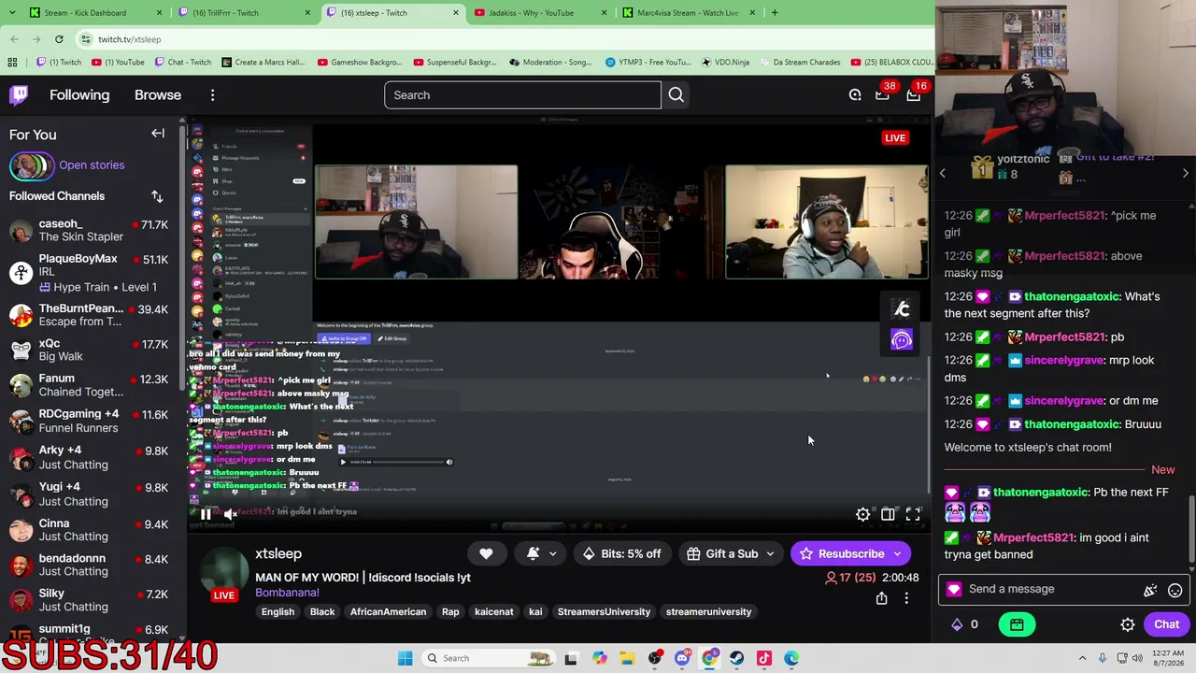Click Open stories link
The width and height of the screenshot is (1196, 673).
tap(92, 165)
